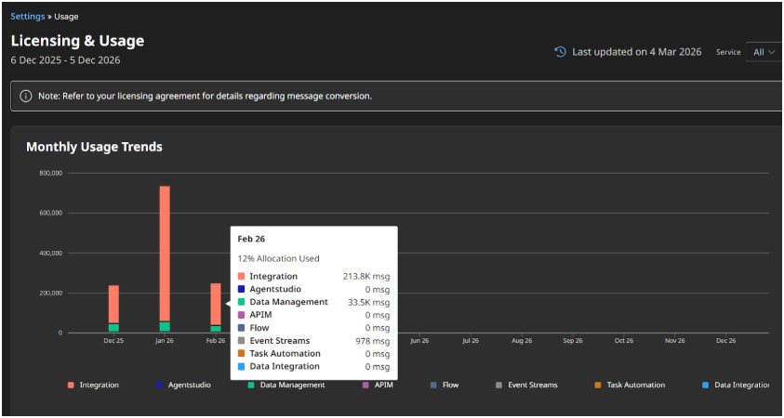Toggle Agentstudio series in chart legend
784x418 pixels.
tap(183, 385)
